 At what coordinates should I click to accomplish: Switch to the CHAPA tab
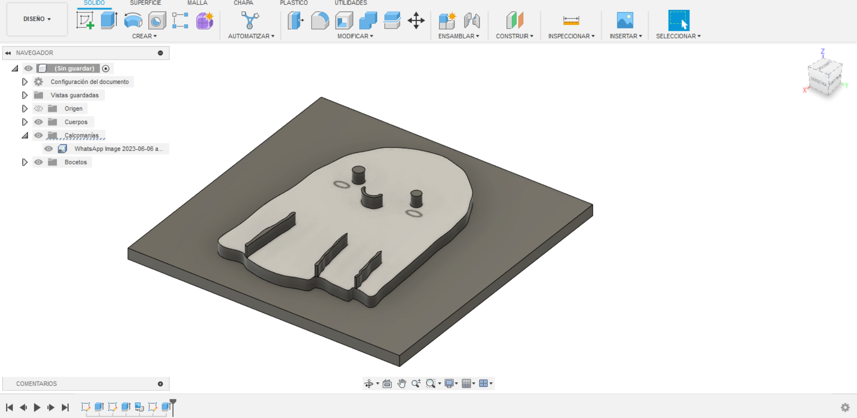[x=243, y=3]
